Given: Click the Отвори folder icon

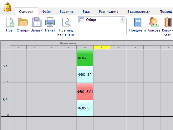Looking at the screenshot, I should coord(23,22).
